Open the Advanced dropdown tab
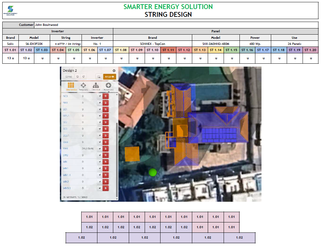Viewport: 322px width, 247px height. click(x=108, y=87)
